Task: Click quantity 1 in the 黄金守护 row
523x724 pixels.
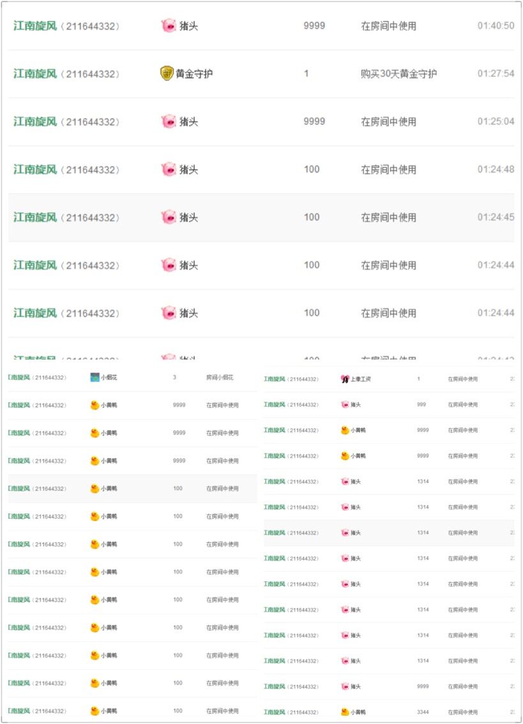Action: tap(307, 73)
